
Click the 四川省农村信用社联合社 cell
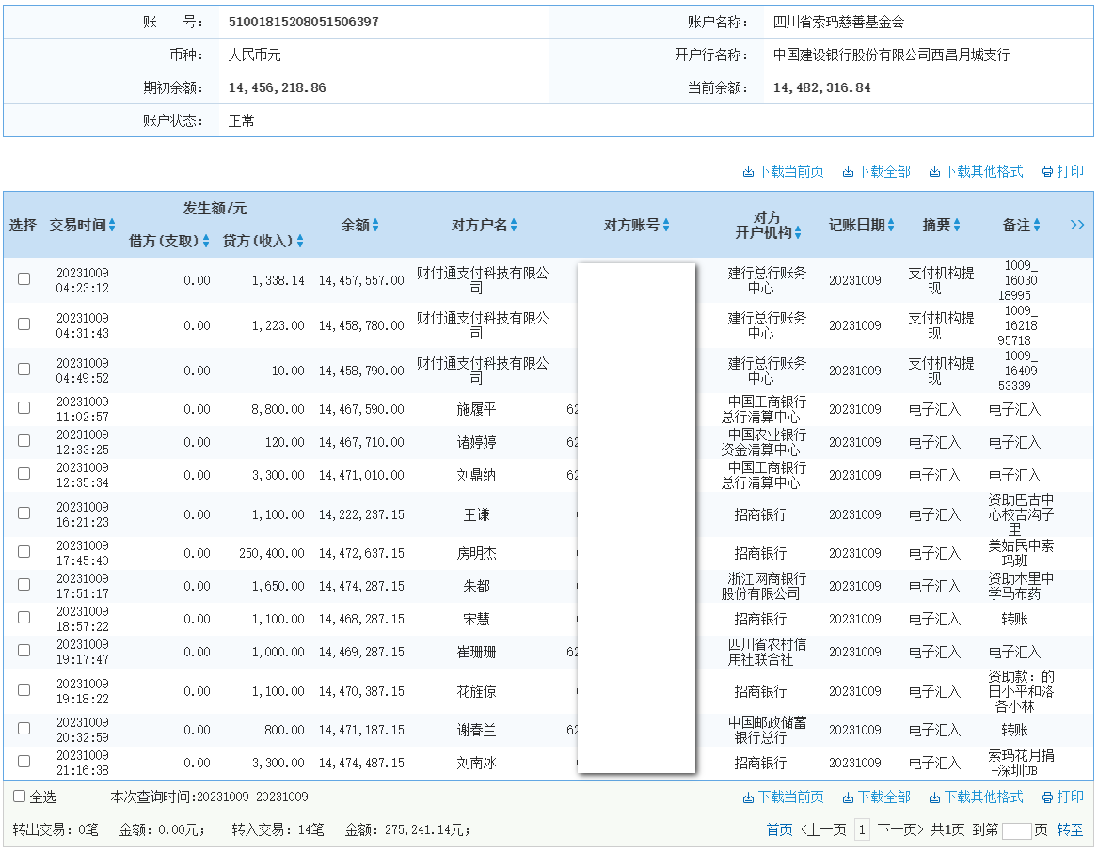[x=766, y=652]
